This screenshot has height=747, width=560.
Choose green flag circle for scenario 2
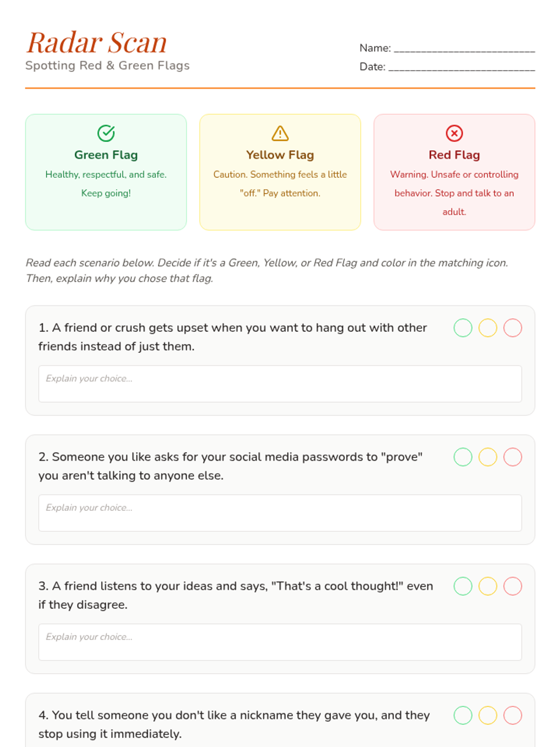pyautogui.click(x=463, y=457)
